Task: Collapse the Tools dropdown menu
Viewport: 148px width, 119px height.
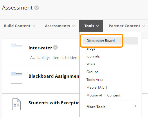Action: click(91, 26)
